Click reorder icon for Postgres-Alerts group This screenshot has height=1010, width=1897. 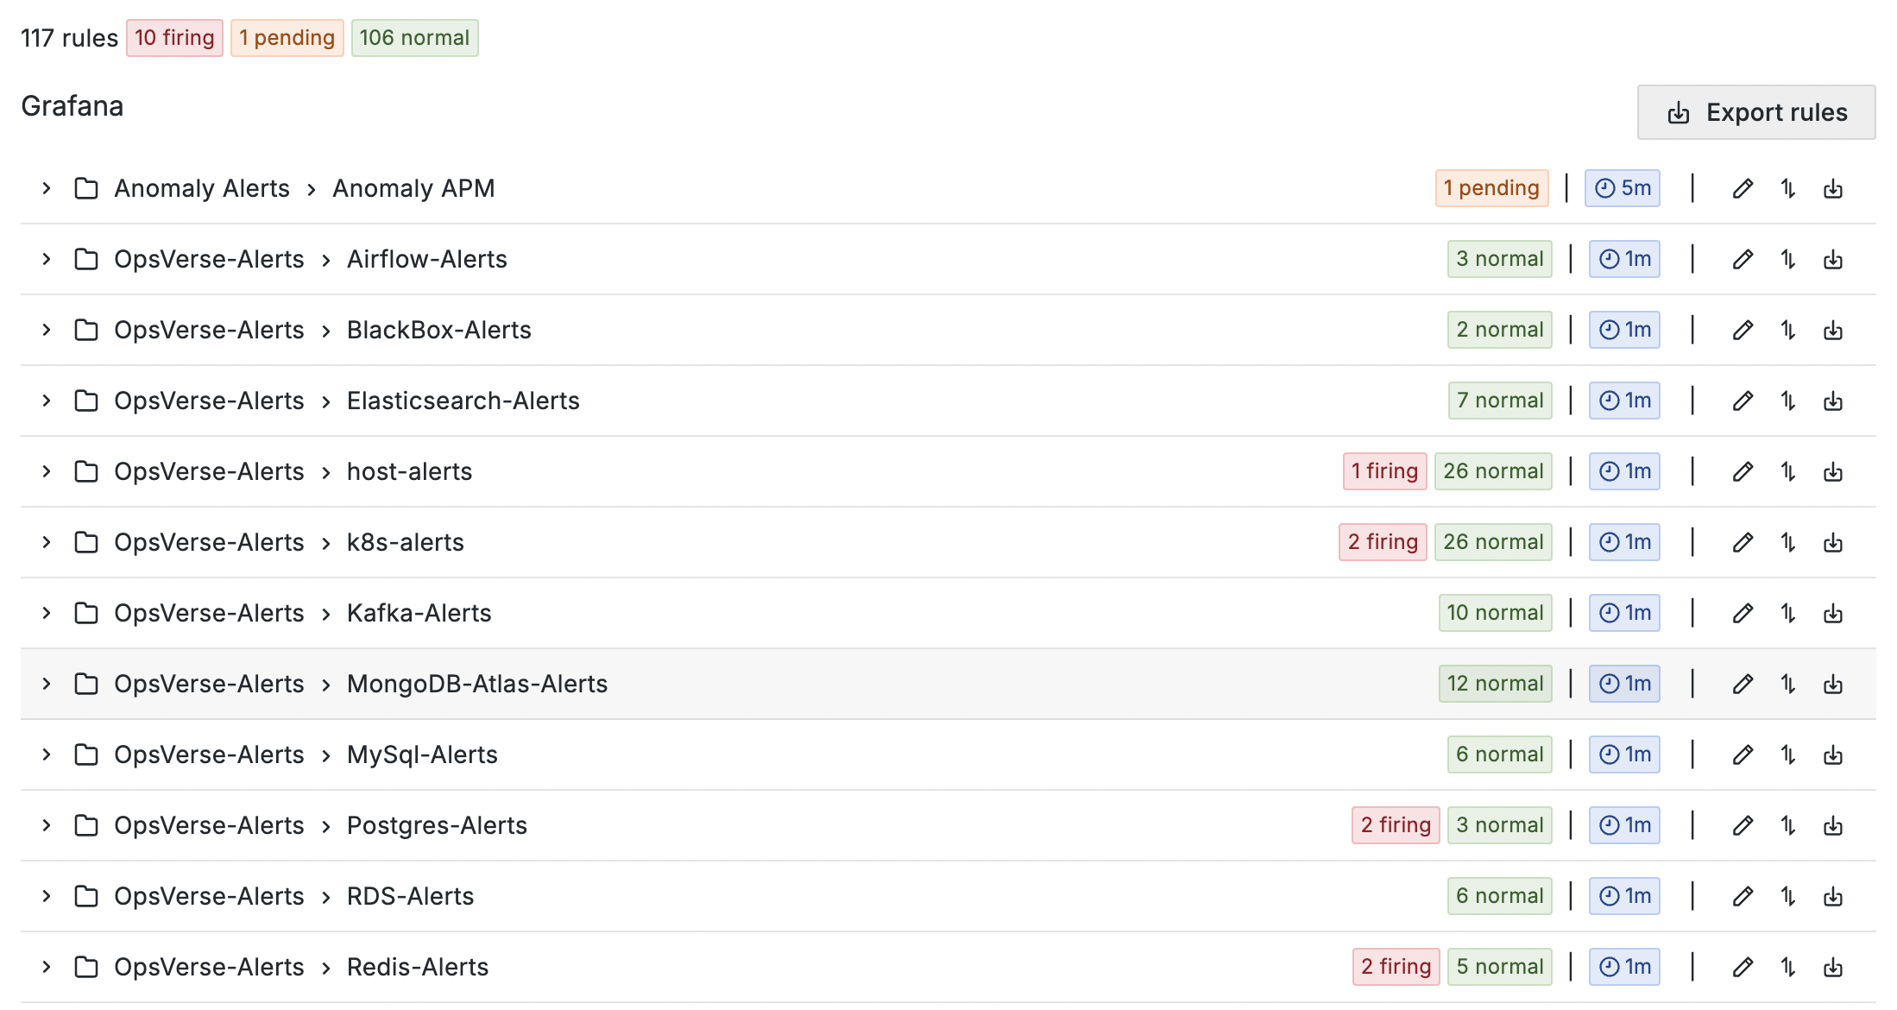[1788, 825]
